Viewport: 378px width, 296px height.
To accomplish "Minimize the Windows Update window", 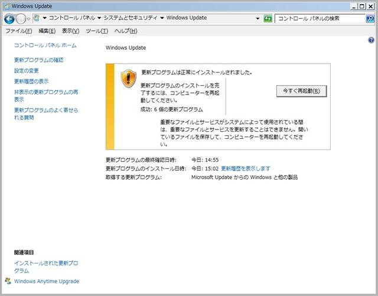I will [354, 6].
